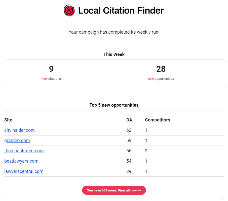
Task: Open the bestlawyers.com opportunity link
Action: click(x=21, y=161)
